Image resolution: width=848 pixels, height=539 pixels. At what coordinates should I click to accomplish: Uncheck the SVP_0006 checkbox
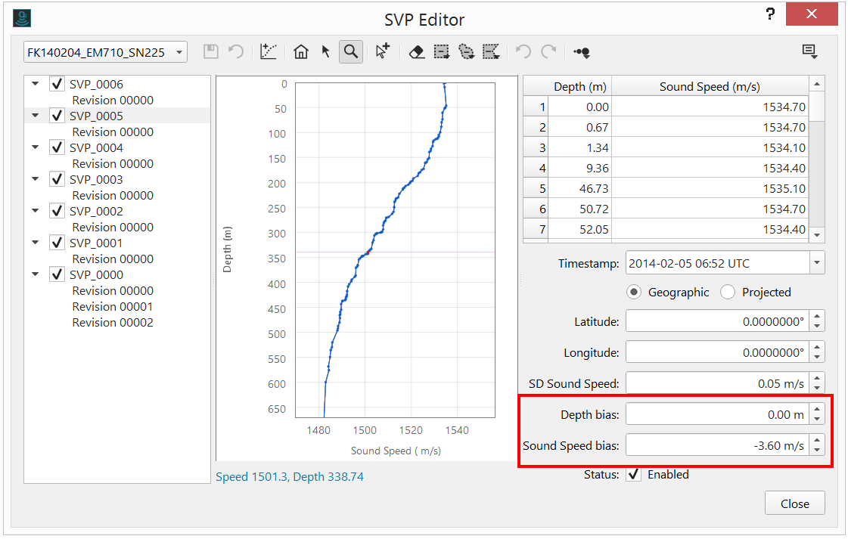(57, 84)
